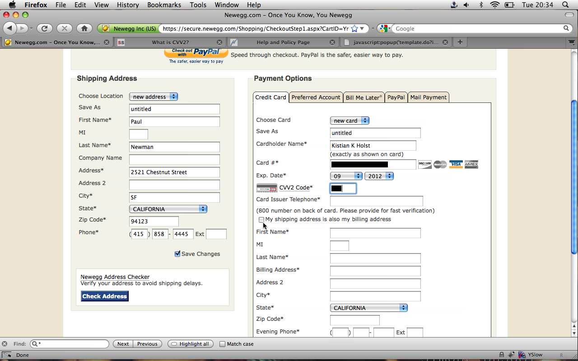Viewport: 578px width, 361px height.
Task: Switch to the 'What is CVV2?' browser tab
Action: tap(170, 42)
